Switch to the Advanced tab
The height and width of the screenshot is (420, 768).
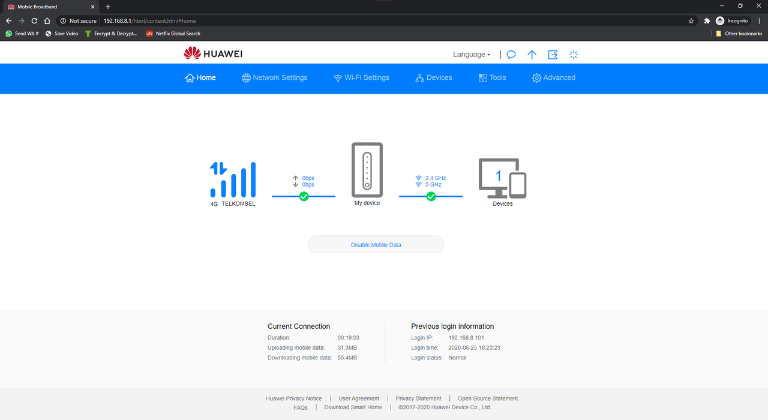[553, 77]
